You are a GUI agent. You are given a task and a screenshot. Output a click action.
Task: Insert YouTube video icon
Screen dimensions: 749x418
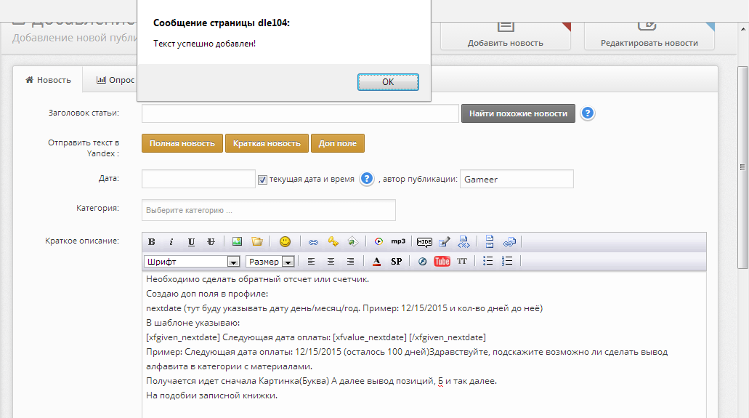pyautogui.click(x=442, y=261)
